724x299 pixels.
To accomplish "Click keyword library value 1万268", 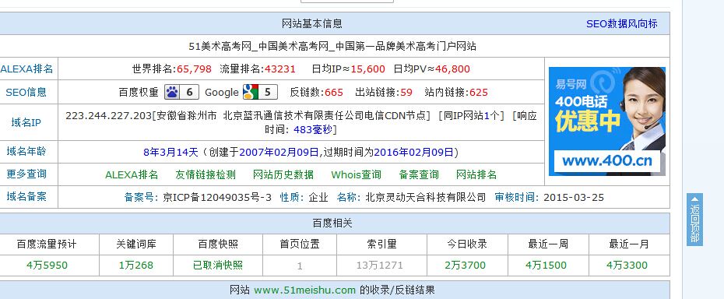I will tap(136, 266).
